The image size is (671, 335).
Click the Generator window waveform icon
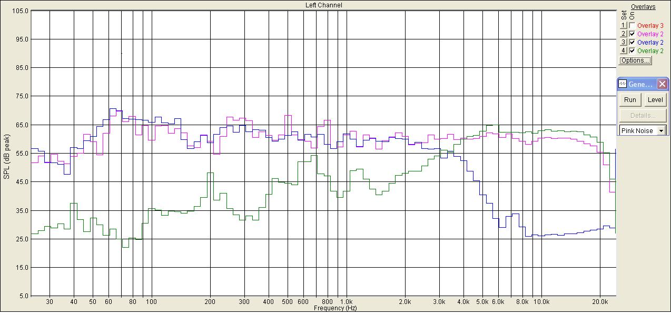[x=623, y=84]
